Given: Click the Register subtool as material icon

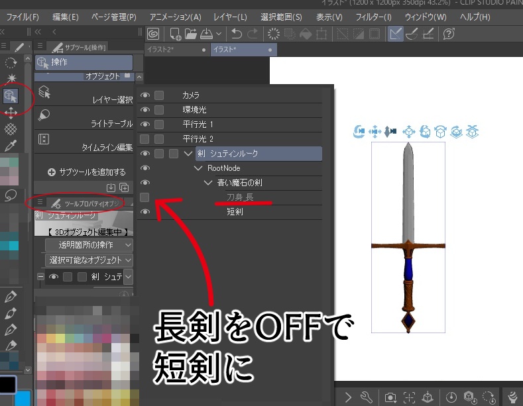Looking at the screenshot, I should (111, 187).
